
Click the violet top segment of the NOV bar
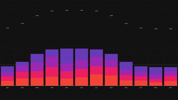click(156, 71)
